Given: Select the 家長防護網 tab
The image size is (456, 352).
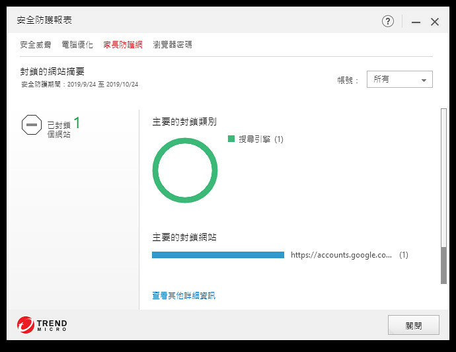Looking at the screenshot, I should [x=123, y=45].
